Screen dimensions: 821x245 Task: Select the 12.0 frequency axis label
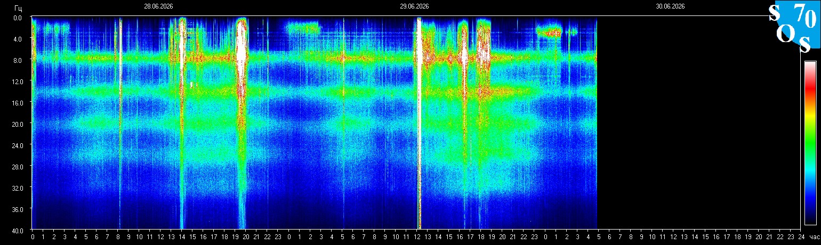[17, 81]
